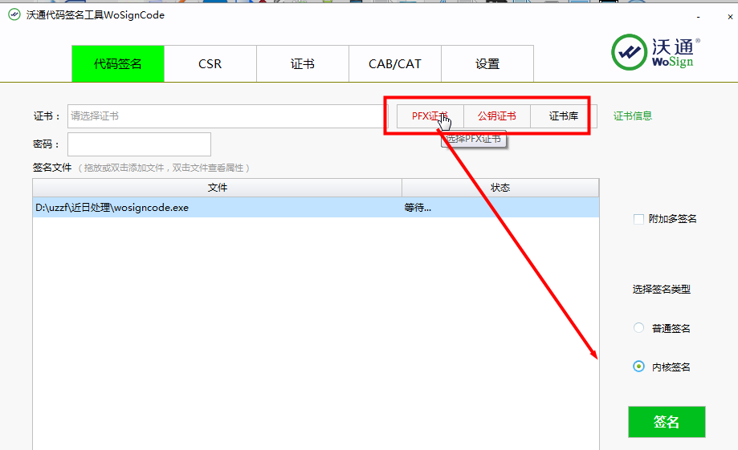Enable the 附加多签名 checkbox
Screen dimensions: 738x450
point(638,219)
